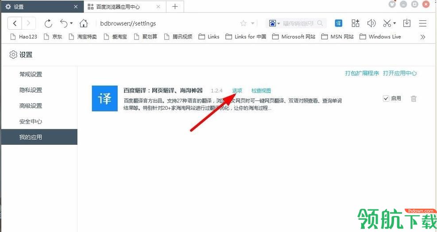This screenshot has width=437, height=232.
Task: Click the skin icon in the title bar
Action: point(392,4)
